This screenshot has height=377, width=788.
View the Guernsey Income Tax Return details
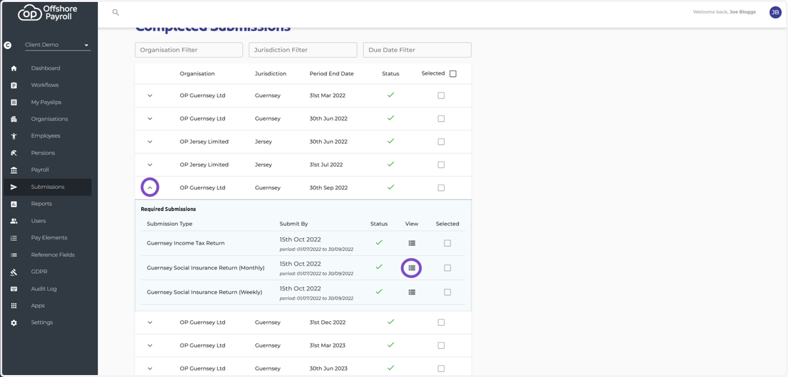[x=412, y=243]
